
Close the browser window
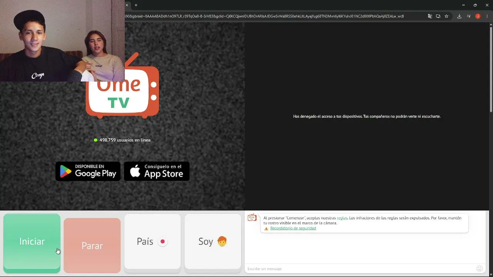coord(487,5)
